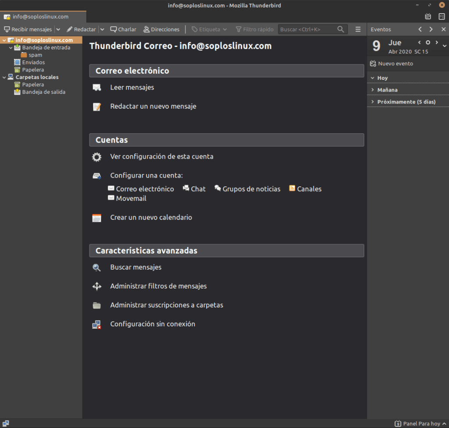This screenshot has height=428, width=449.
Task: Close the Eventos panel
Action: pos(444,29)
